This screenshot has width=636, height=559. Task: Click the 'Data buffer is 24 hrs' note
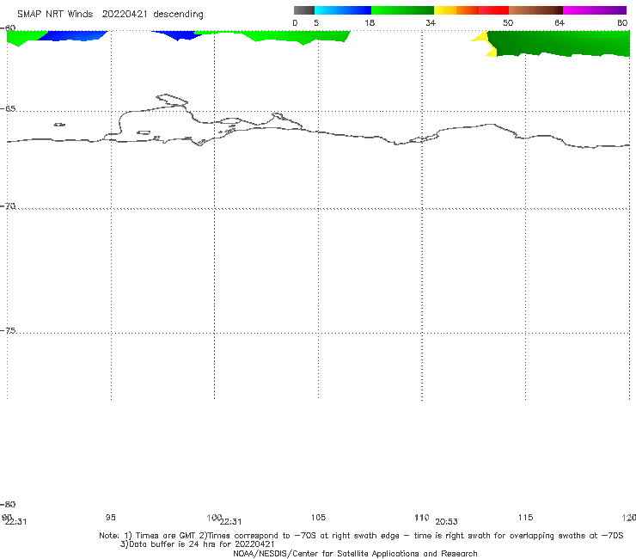pos(197,544)
